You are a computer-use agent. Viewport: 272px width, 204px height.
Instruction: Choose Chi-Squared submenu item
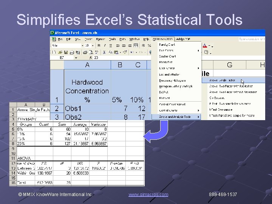(x=217, y=98)
